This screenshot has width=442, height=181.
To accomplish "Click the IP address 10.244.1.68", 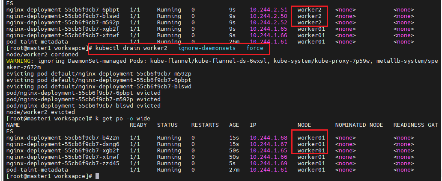I will pos(269,138).
